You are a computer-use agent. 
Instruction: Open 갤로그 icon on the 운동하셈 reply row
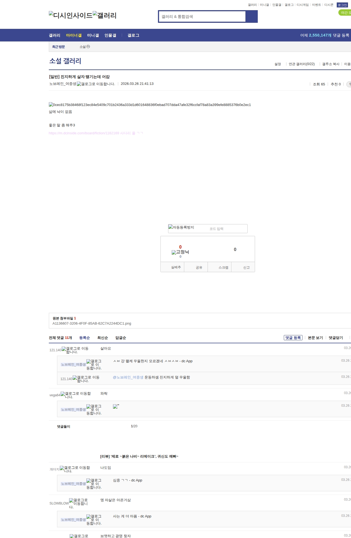pyautogui.click(x=86, y=379)
